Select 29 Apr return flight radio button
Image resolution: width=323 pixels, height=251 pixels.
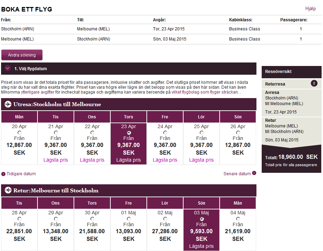[x=56, y=219]
